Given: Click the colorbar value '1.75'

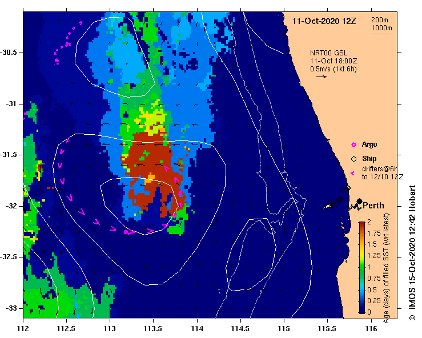Looking at the screenshot, I should pyautogui.click(x=374, y=234).
